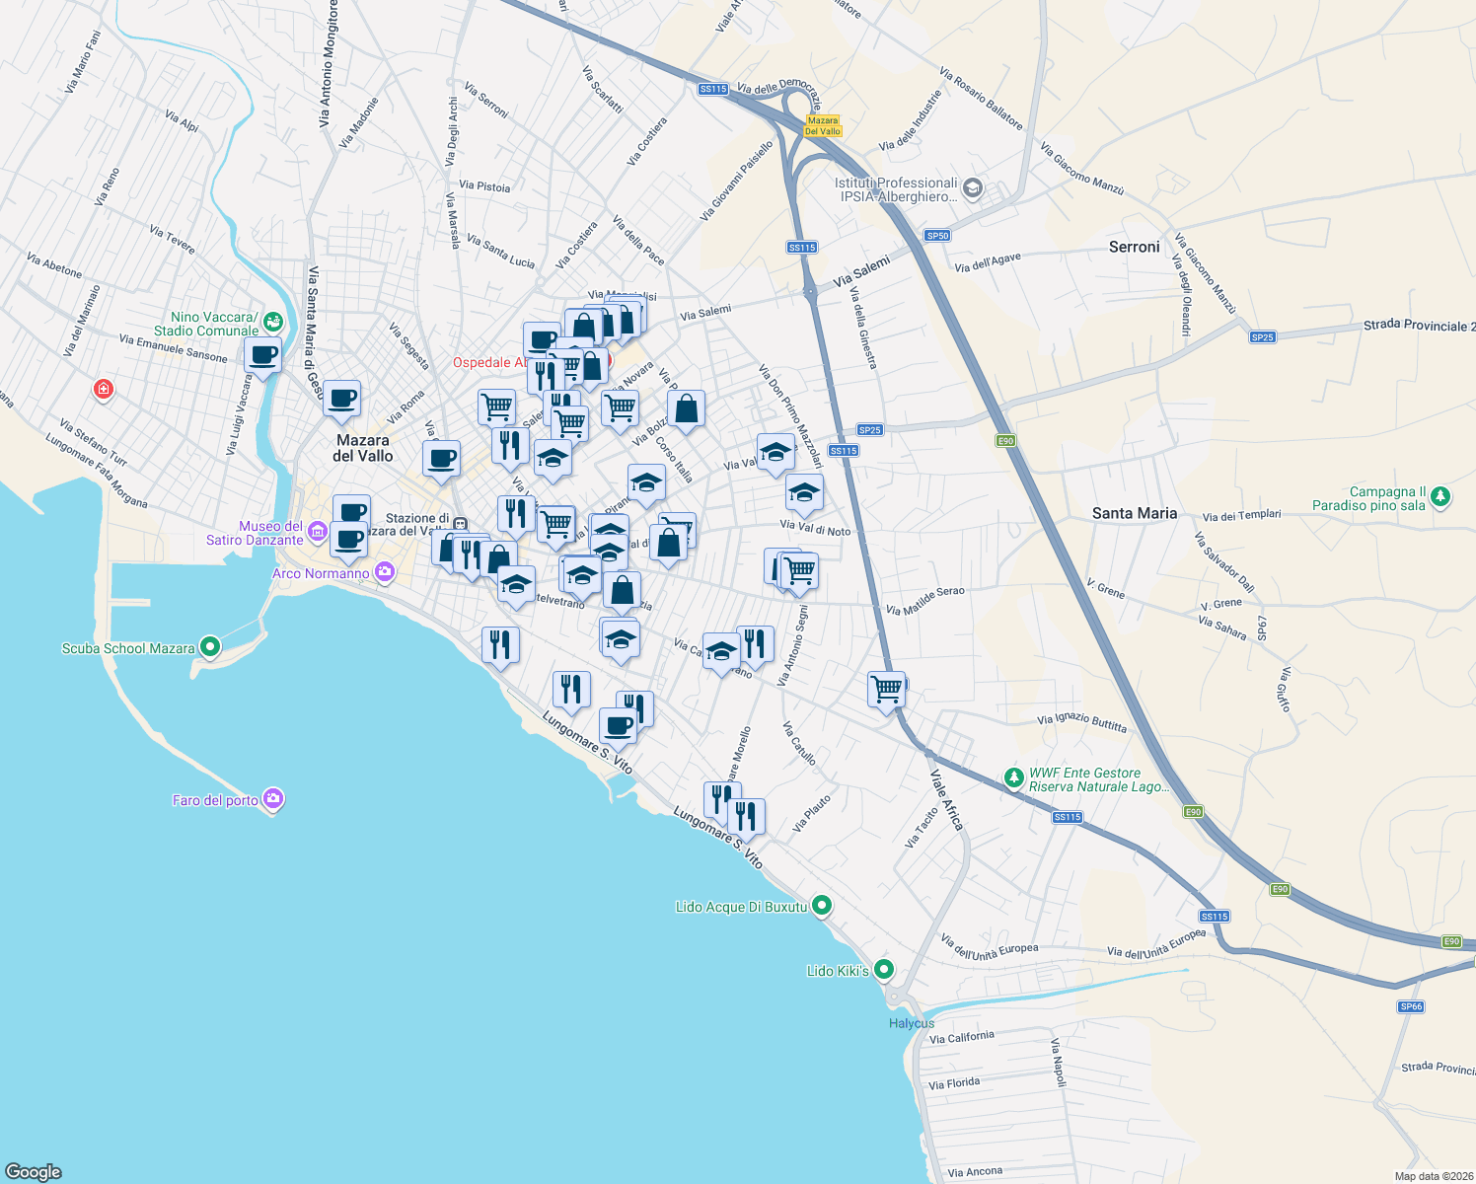Screen dimensions: 1476x1184
Task: Click the yellow Mazara Del Vallo exit sign
Action: [822, 126]
